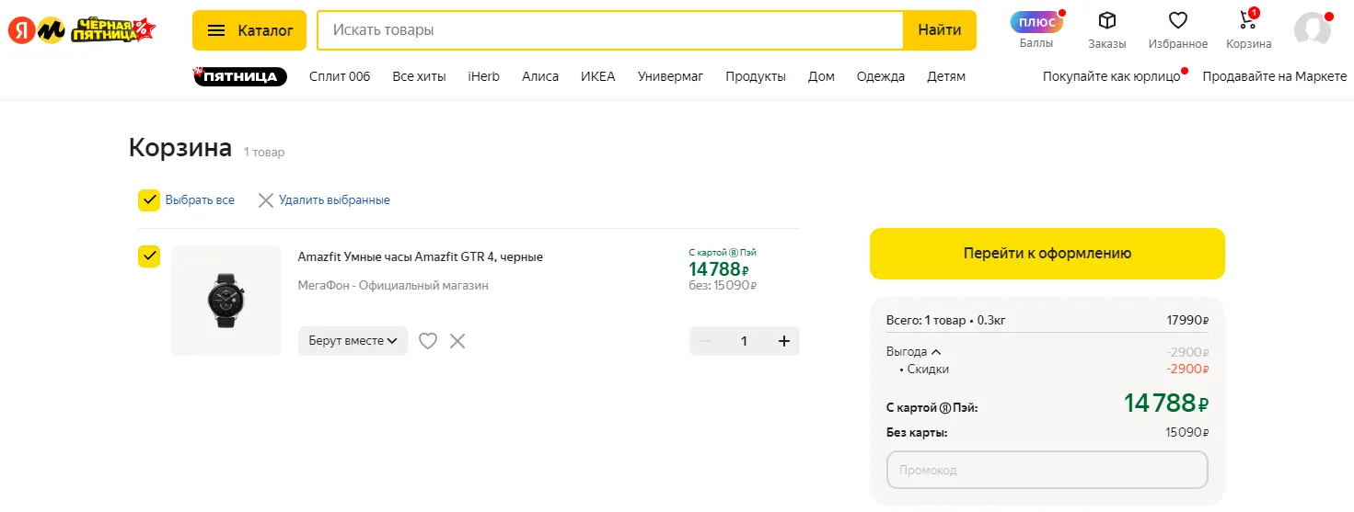1354x512 pixels.
Task: Toggle the 'Выбрать все' checkbox
Action: pos(149,200)
